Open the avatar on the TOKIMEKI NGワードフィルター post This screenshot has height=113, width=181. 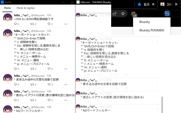(78, 107)
